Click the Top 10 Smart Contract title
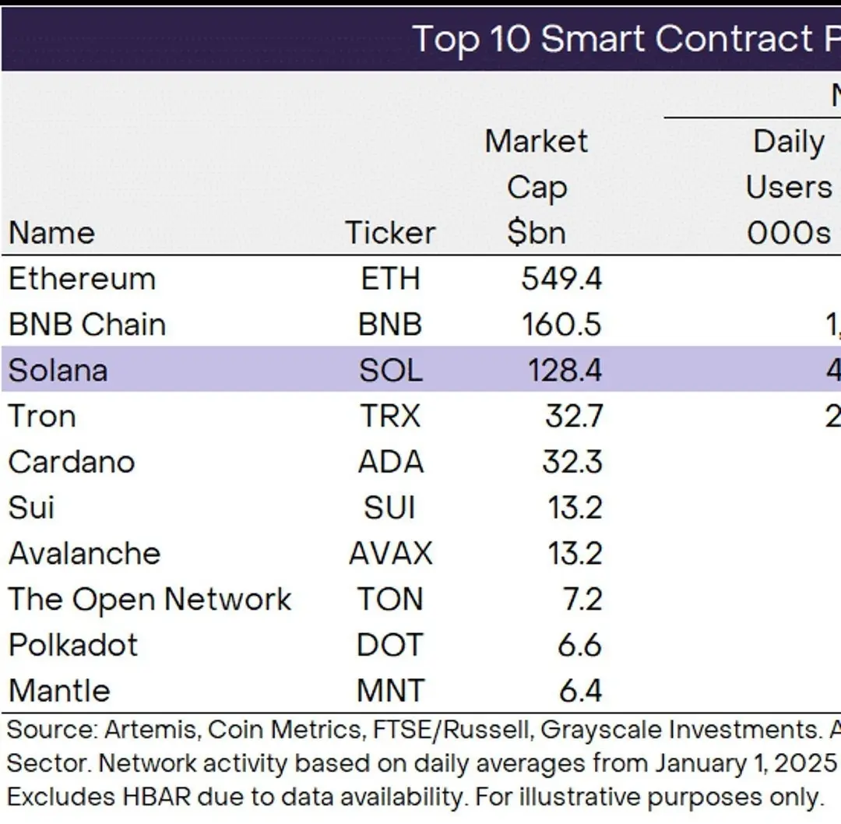Viewport: 841px width, 824px height. coord(623,39)
